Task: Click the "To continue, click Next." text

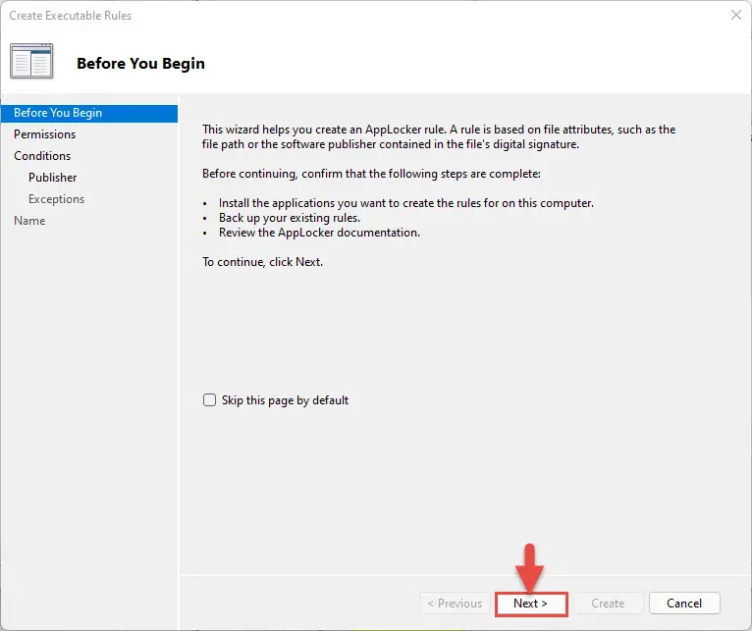Action: [262, 262]
